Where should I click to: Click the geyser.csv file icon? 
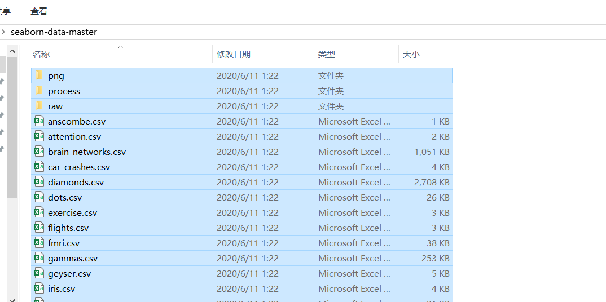[38, 273]
